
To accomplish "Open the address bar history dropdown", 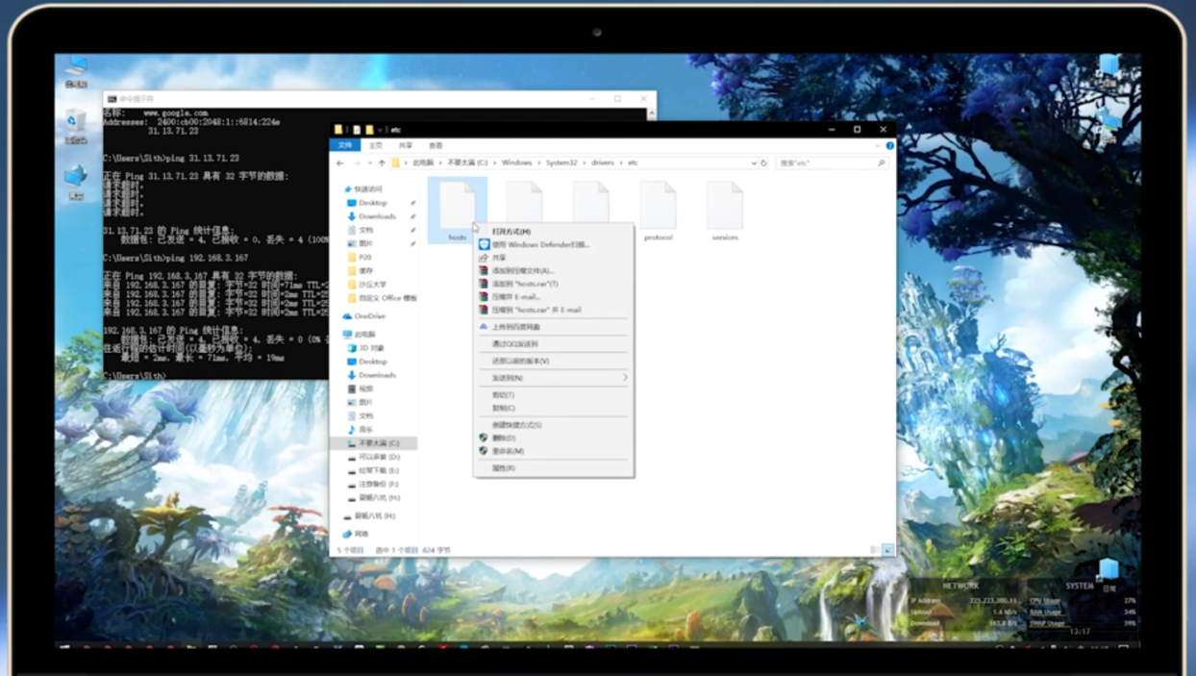I will [x=754, y=163].
